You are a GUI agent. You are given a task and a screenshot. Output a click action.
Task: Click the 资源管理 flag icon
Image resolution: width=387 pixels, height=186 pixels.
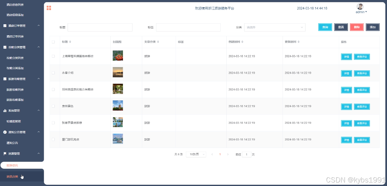pyautogui.click(x=5, y=154)
